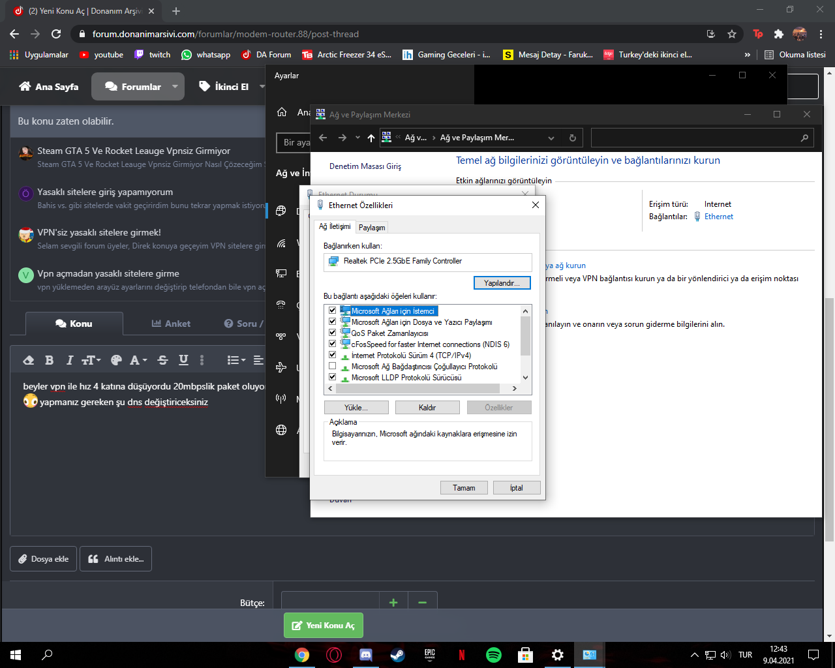Click the Yükle... button
This screenshot has width=835, height=668.
356,408
